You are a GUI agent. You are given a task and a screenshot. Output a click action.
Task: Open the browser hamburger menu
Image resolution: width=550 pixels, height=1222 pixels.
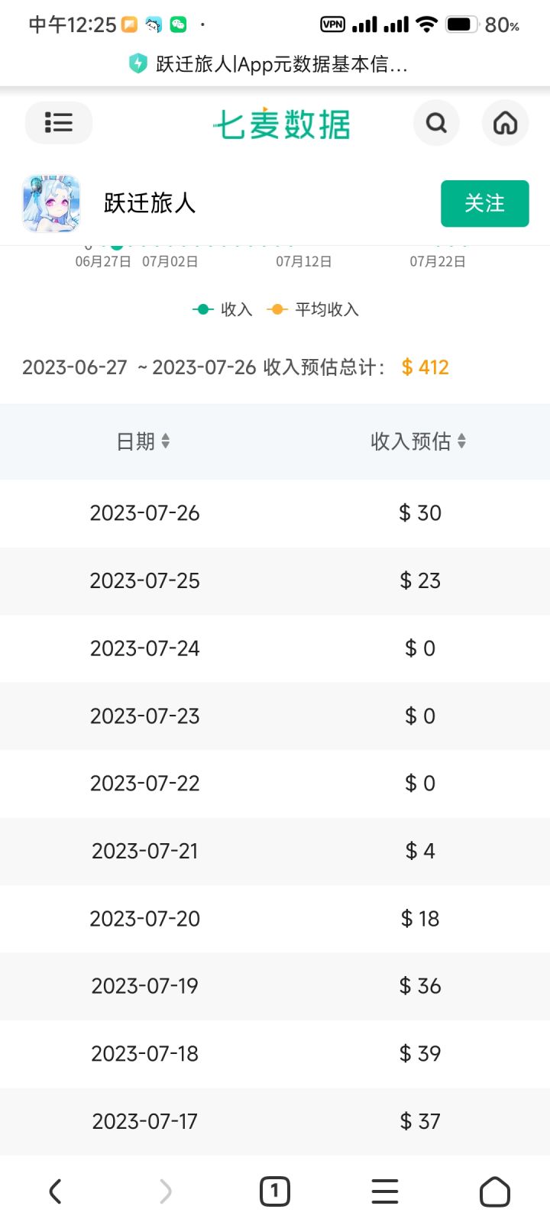click(385, 1191)
